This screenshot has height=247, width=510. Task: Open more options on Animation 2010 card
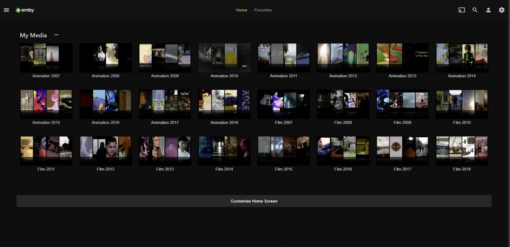(x=244, y=66)
